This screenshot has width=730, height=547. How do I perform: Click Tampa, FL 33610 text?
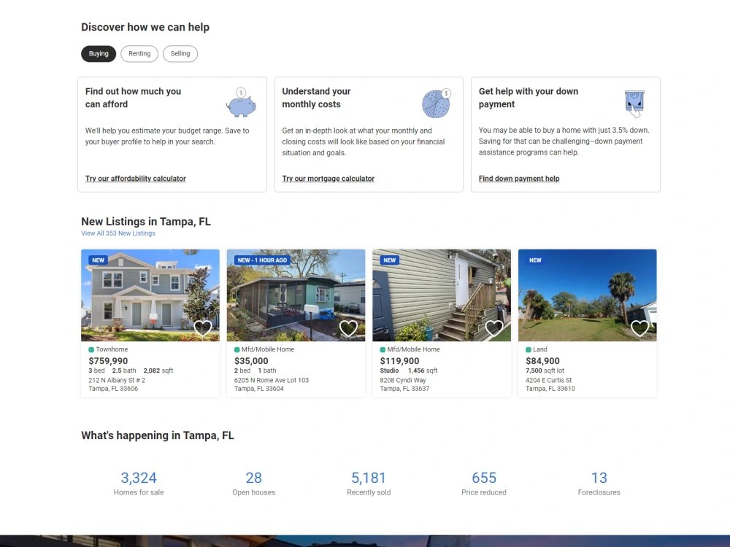[550, 389]
